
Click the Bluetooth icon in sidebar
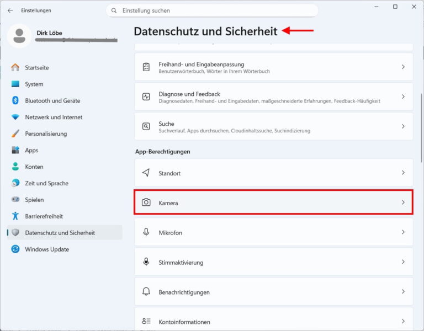click(15, 100)
